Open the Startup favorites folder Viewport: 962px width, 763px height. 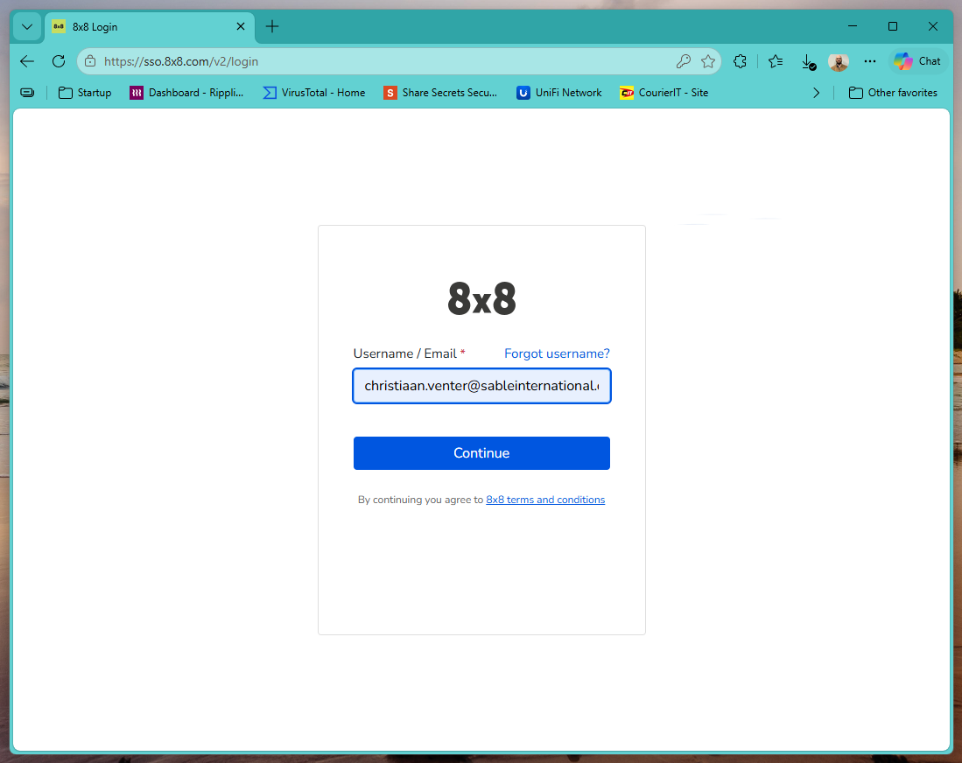pyautogui.click(x=85, y=93)
